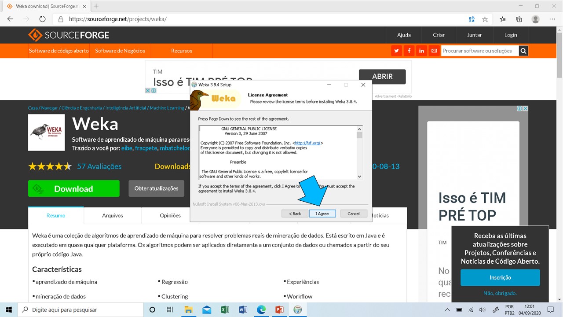563x317 pixels.
Task: Click I Agree in Weka setup
Action: tap(322, 214)
